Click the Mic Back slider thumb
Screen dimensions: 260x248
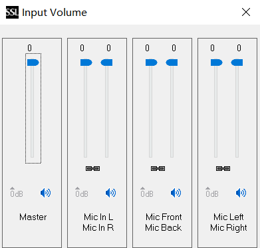[172, 62]
